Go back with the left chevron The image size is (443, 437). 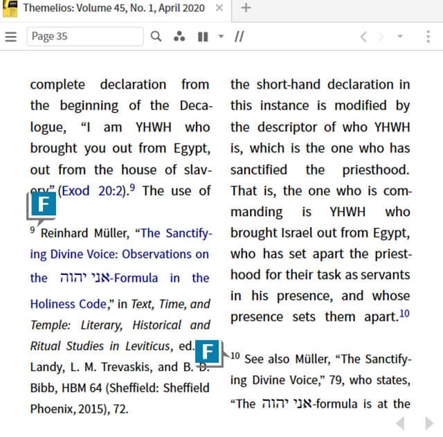[x=363, y=37]
